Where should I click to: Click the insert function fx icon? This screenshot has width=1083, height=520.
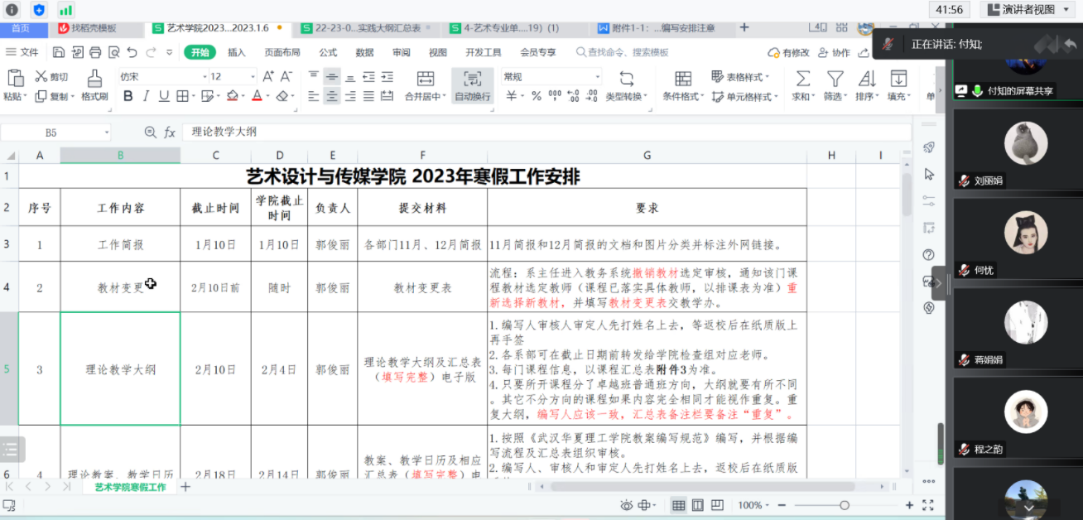(170, 132)
